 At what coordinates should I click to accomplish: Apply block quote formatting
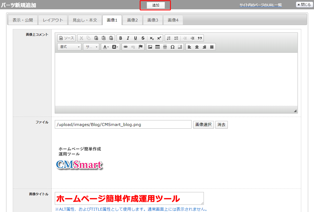point(200,38)
